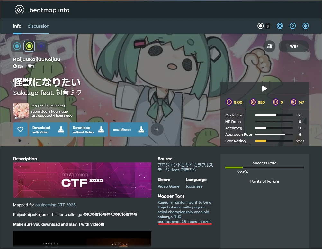This screenshot has width=322, height=249.
Task: Switch to the taiko mode icon
Action: point(280,26)
